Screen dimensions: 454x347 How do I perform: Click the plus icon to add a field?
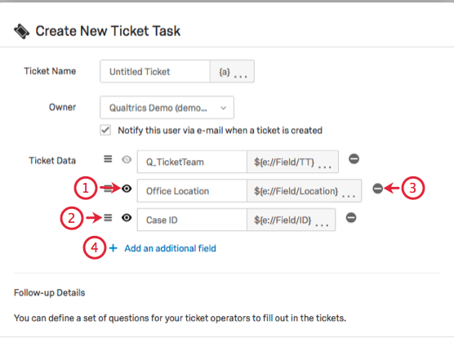[x=113, y=248]
